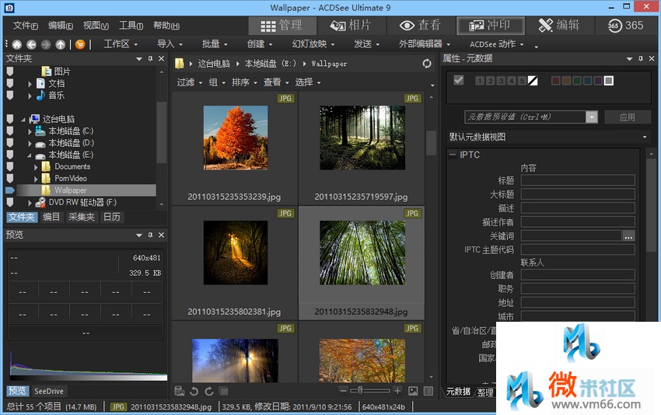
Task: Pin the Preview panel
Action: [151, 235]
